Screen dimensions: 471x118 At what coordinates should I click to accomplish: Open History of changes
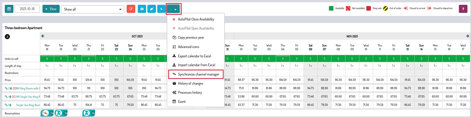click(x=190, y=83)
